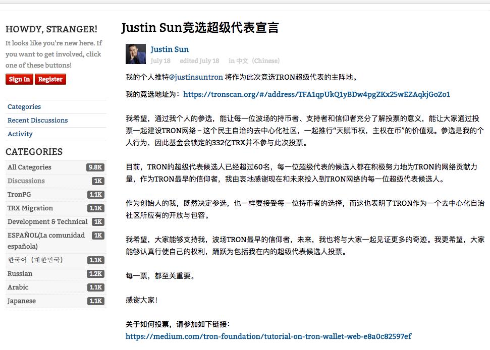Viewport: 490px width, 350px height.
Task: Click the 'edited July 18' text
Action: (x=199, y=61)
